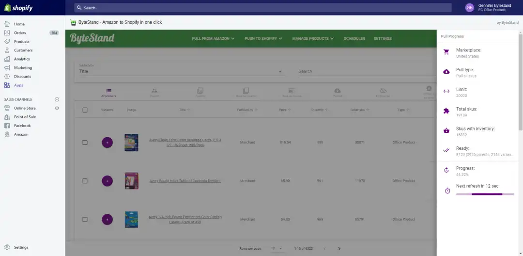Image resolution: width=523 pixels, height=256 pixels.
Task: Open the Amazon sales channel
Action: coord(21,134)
